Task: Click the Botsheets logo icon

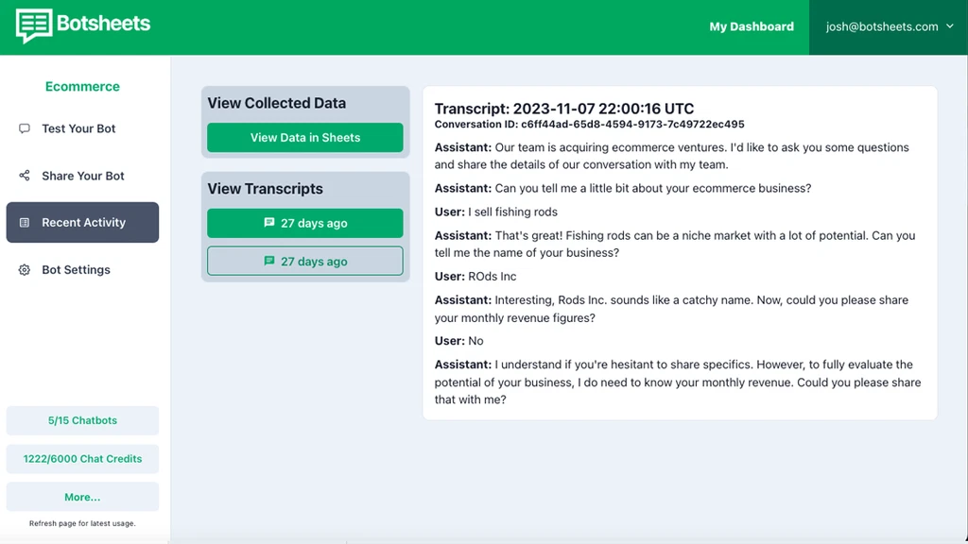Action: click(34, 25)
